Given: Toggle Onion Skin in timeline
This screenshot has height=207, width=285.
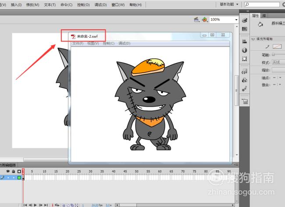Looking at the screenshot, I should pyautogui.click(x=64, y=205).
